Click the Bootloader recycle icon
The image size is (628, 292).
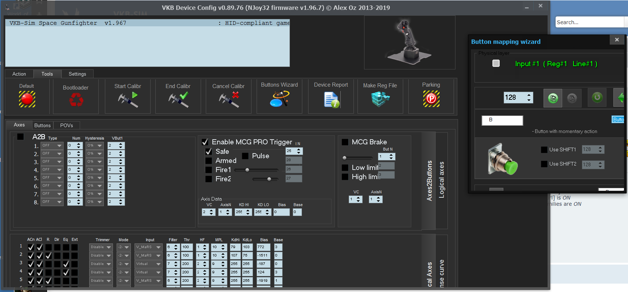[76, 99]
